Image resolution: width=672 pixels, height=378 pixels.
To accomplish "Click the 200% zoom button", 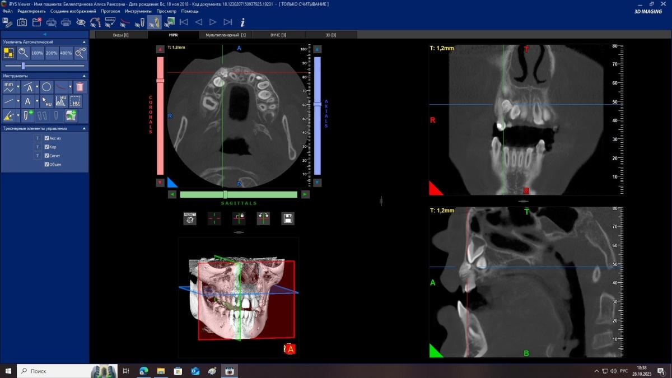I will tap(52, 53).
